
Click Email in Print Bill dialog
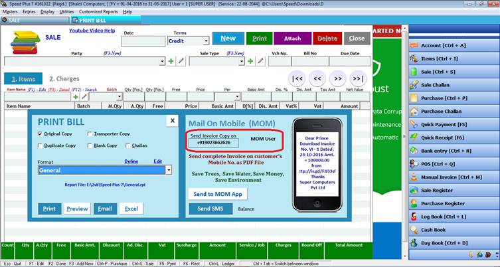(105, 209)
